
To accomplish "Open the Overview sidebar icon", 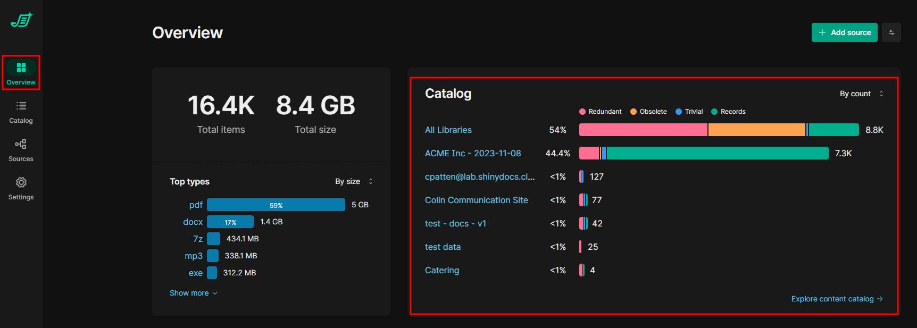I will (x=21, y=68).
